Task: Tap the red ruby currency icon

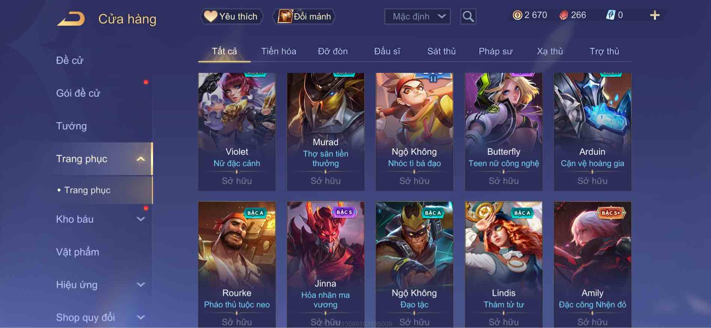Action: (x=563, y=15)
